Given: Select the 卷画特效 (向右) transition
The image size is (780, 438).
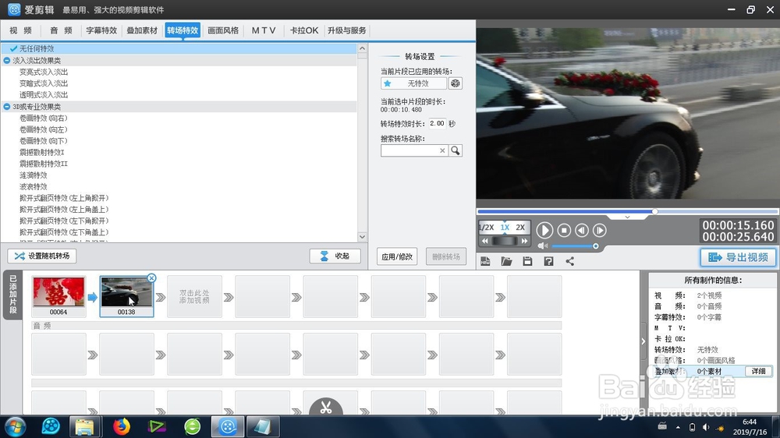Looking at the screenshot, I should [x=43, y=118].
